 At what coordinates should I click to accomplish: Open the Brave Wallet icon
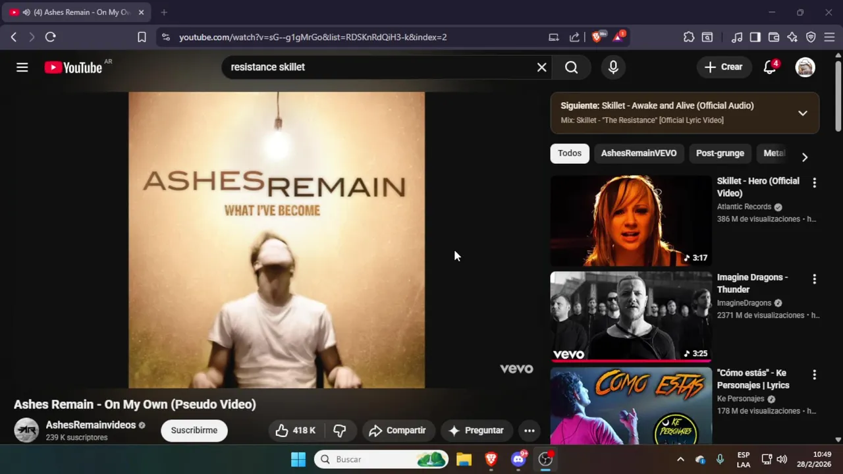tap(774, 37)
